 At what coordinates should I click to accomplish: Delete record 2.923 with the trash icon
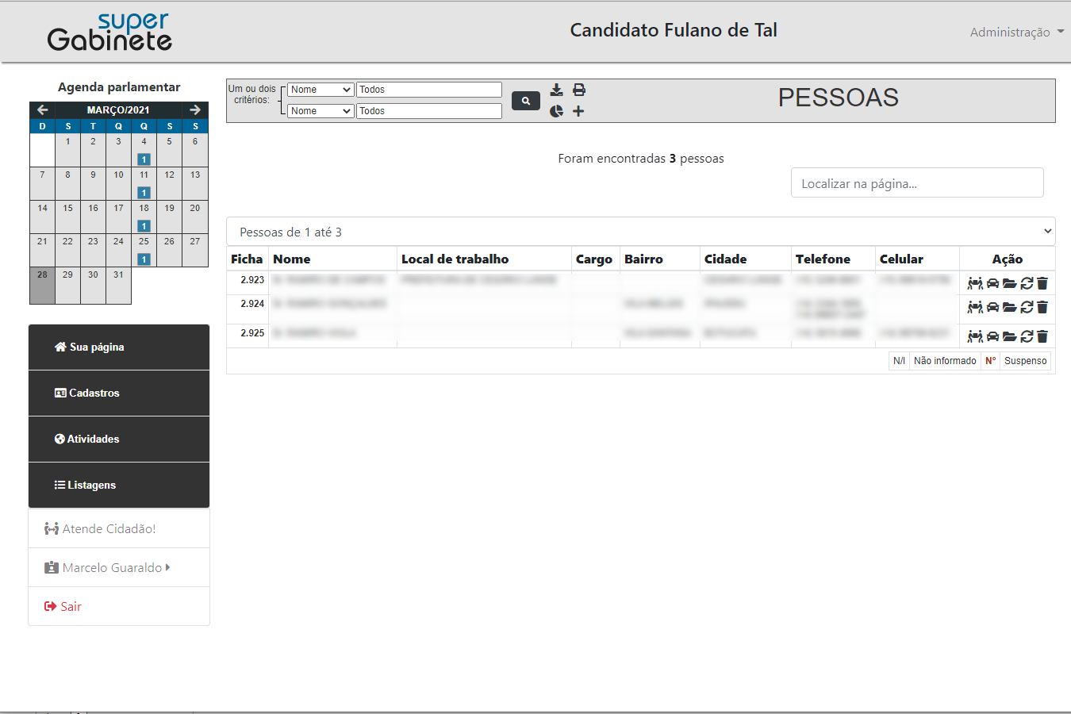point(1042,283)
